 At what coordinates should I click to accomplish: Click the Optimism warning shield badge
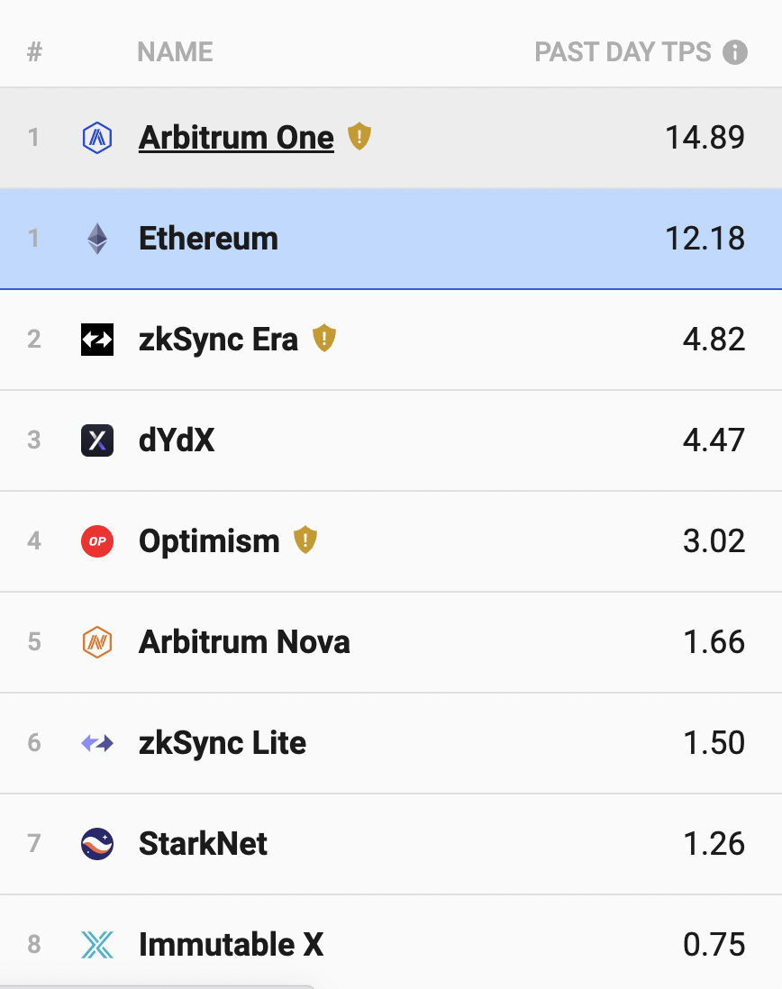[x=305, y=540]
